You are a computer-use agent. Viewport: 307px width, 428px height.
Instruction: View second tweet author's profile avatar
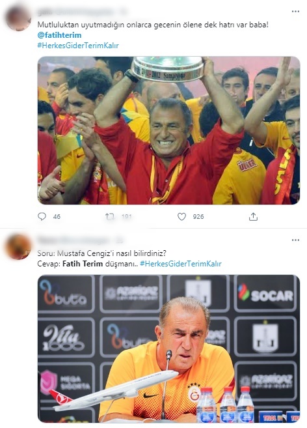point(18,246)
